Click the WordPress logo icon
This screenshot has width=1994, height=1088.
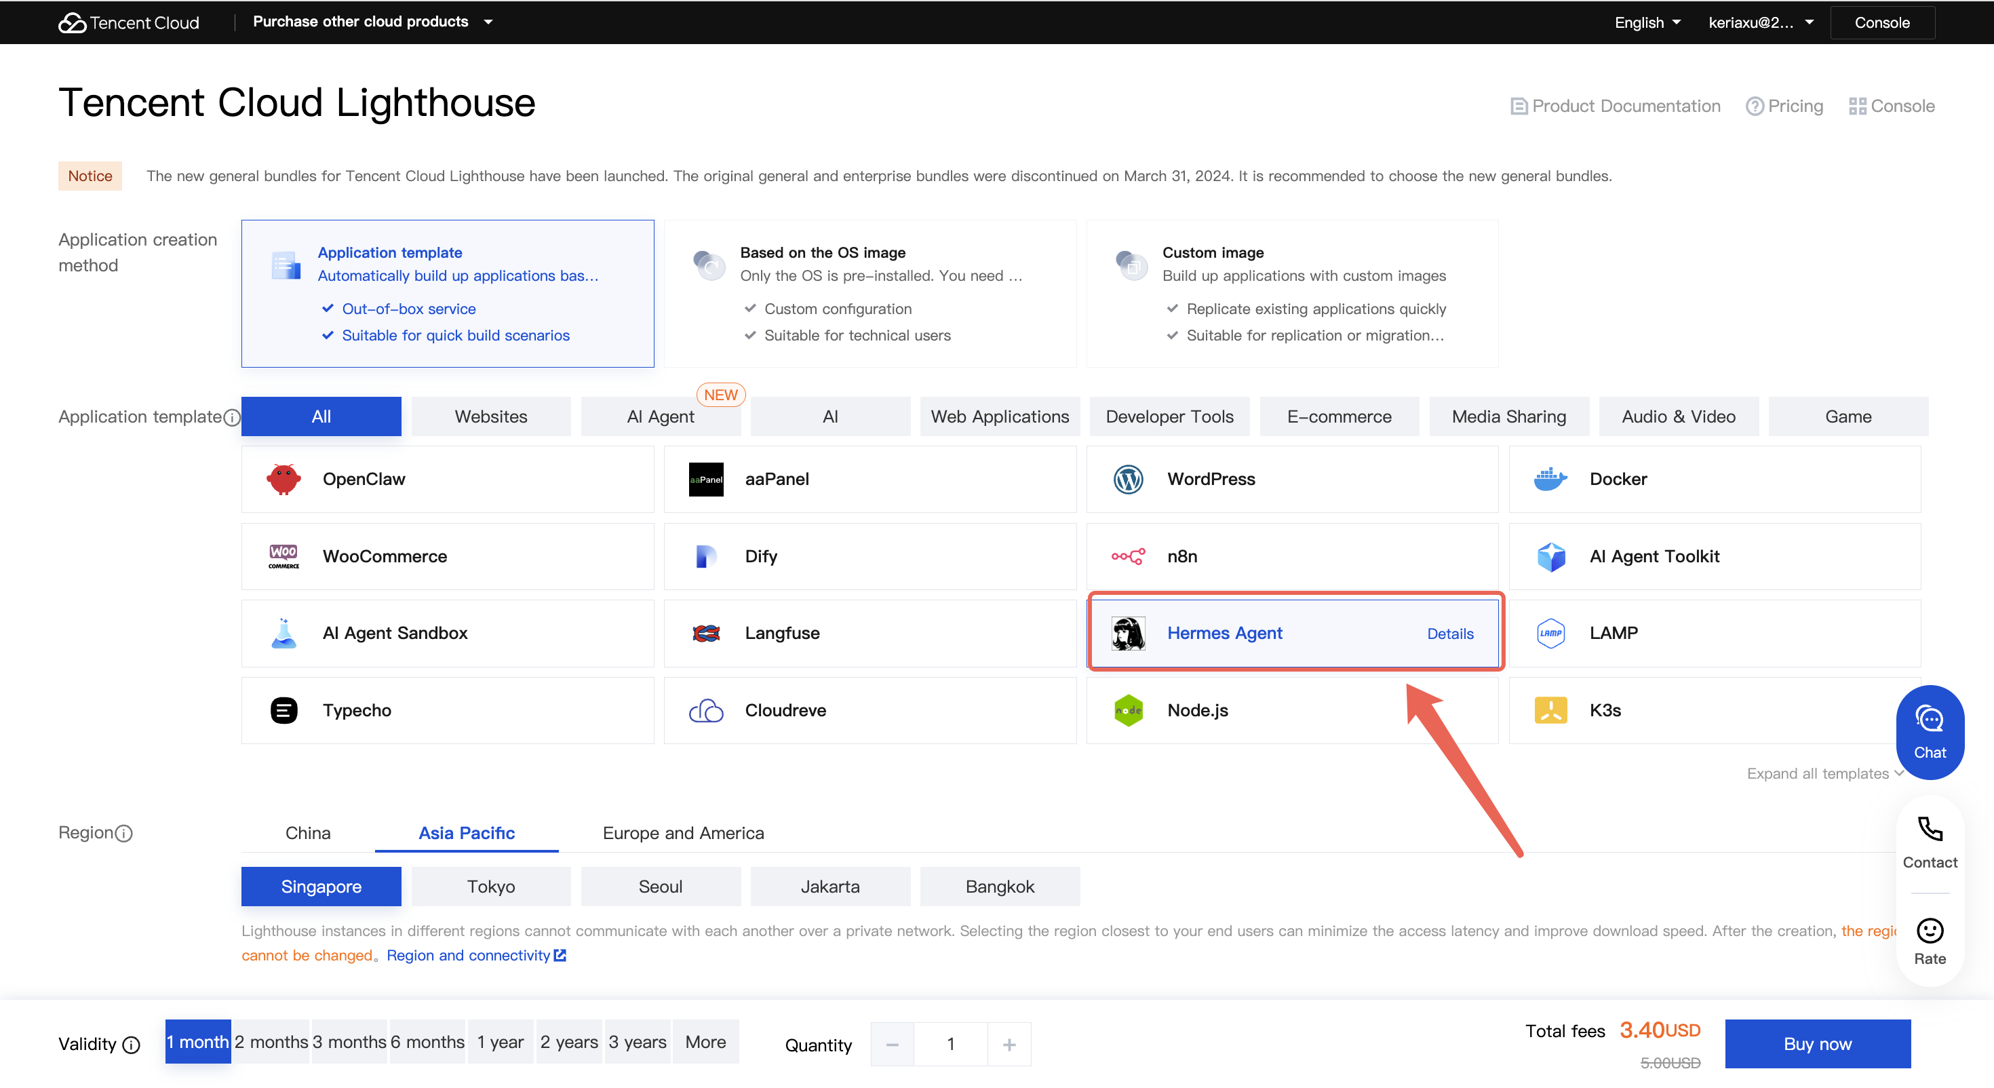point(1128,480)
